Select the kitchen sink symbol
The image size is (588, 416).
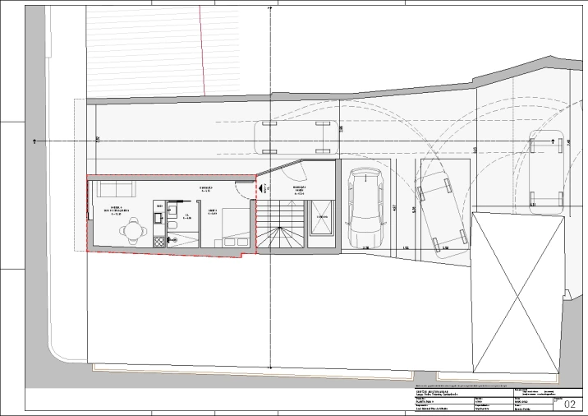tap(158, 218)
